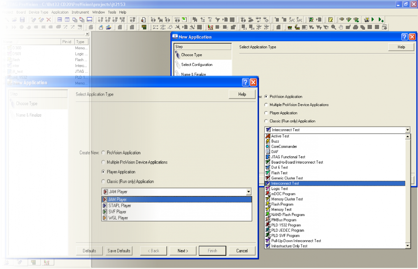
Task: Click the green run arrow with plus
Action: coord(381,20)
